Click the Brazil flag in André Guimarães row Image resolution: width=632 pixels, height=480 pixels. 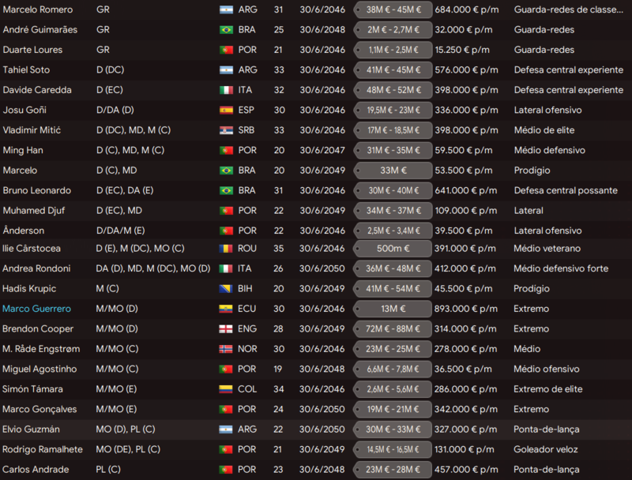point(226,30)
